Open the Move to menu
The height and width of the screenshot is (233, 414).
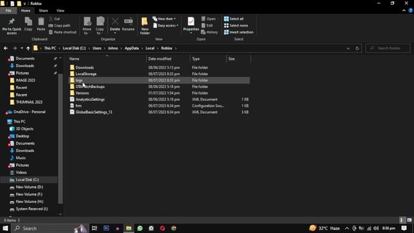click(87, 26)
